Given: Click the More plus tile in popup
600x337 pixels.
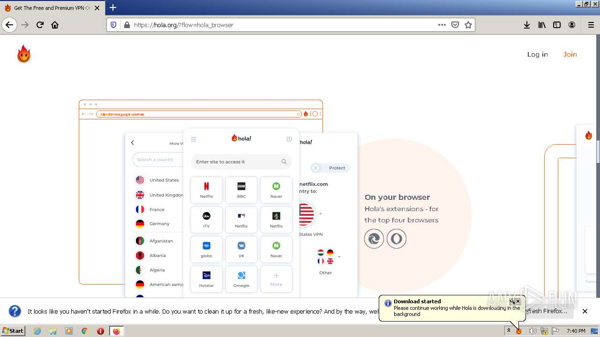Looking at the screenshot, I should tap(276, 279).
